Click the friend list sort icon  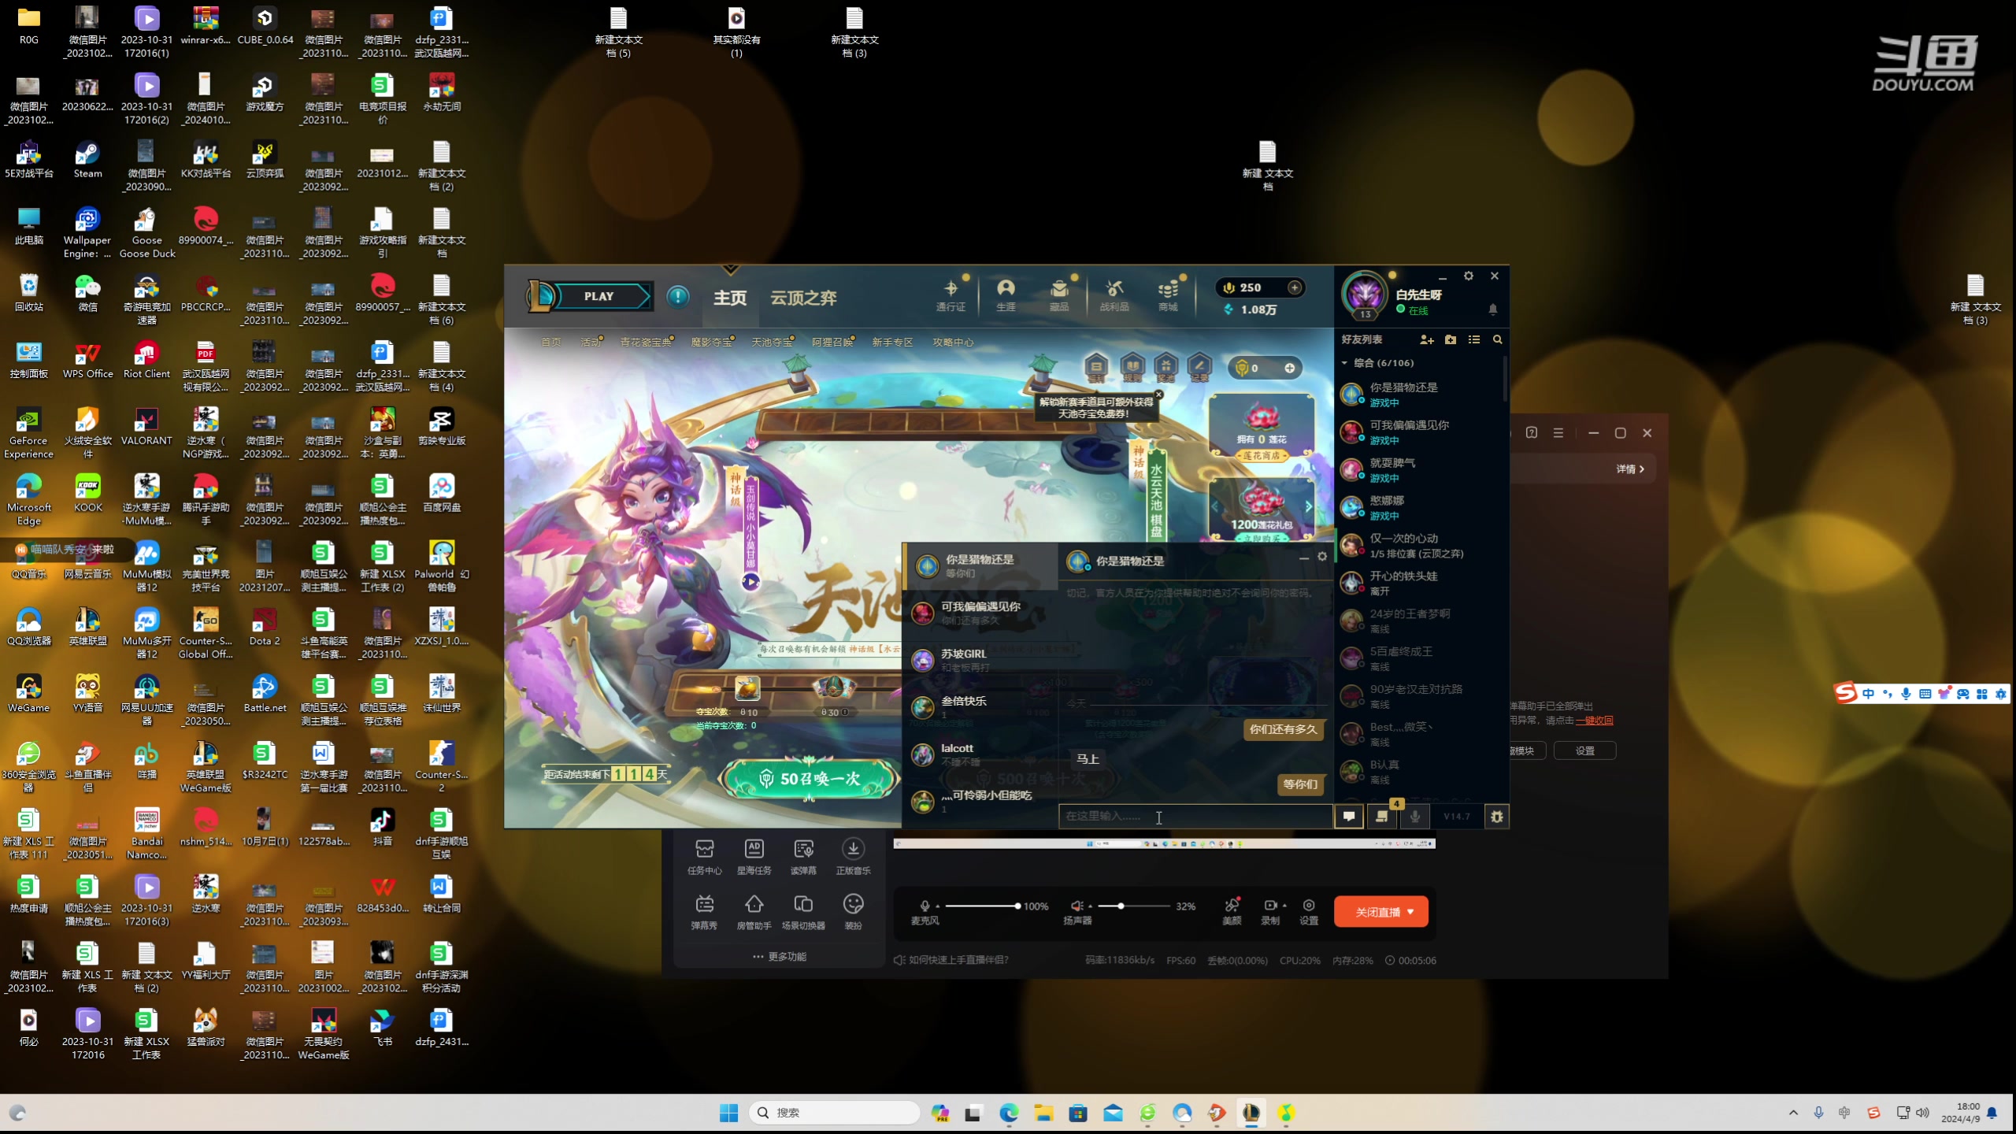[1474, 339]
